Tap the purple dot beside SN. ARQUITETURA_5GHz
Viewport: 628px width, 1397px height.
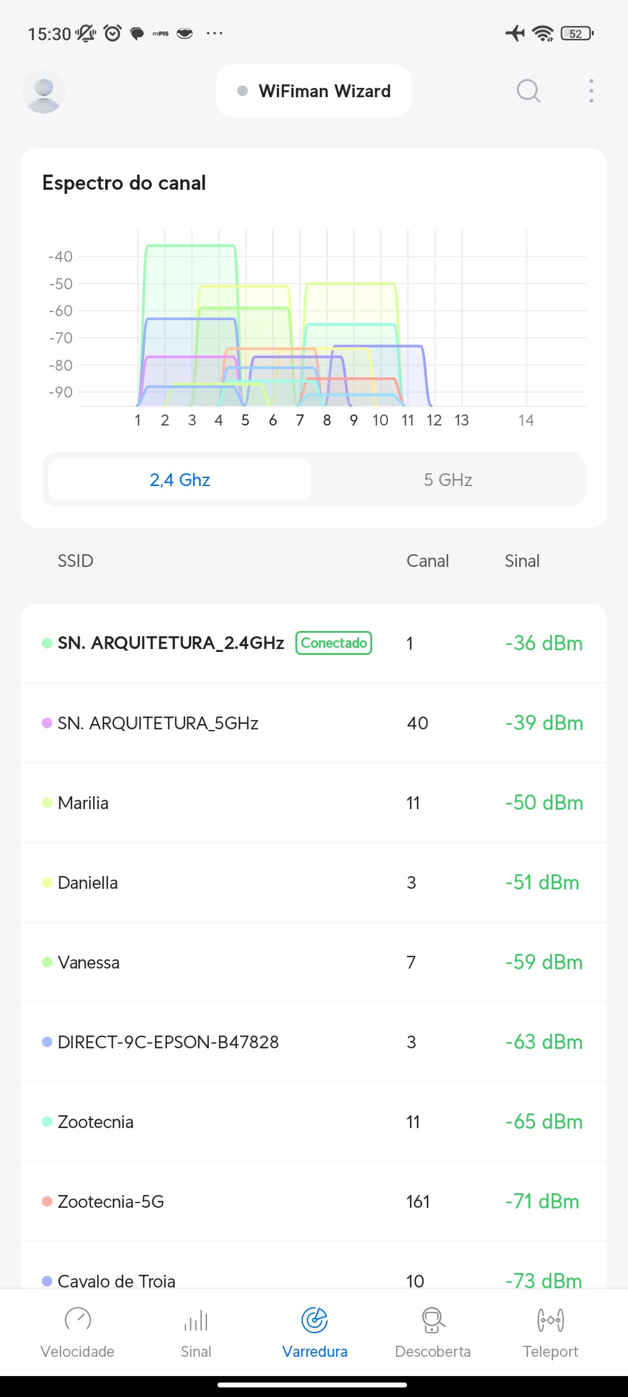click(x=47, y=723)
